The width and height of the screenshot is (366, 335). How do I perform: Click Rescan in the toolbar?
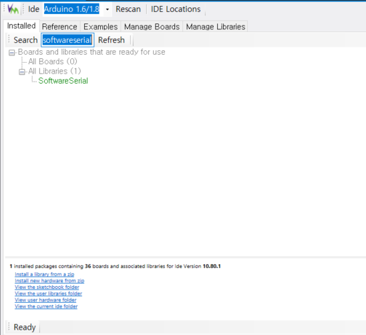tap(128, 9)
